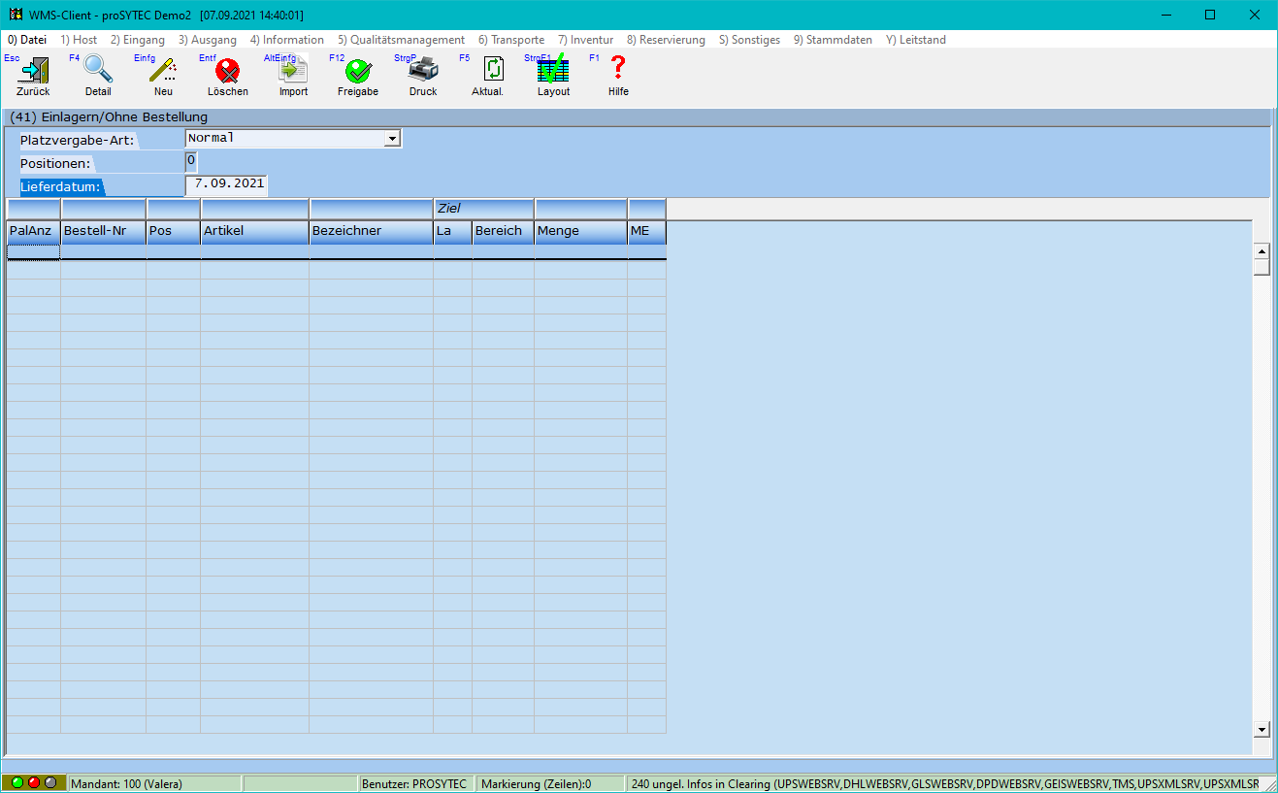Open Hilfe help icon
The width and height of the screenshot is (1278, 793).
tap(618, 70)
